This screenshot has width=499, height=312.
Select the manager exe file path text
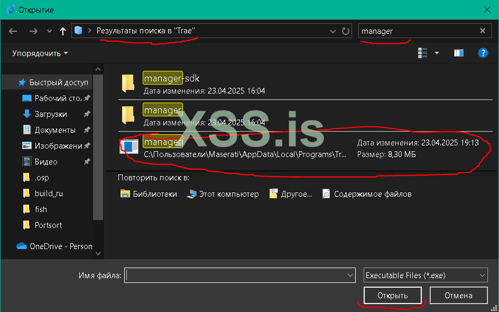[x=245, y=155]
